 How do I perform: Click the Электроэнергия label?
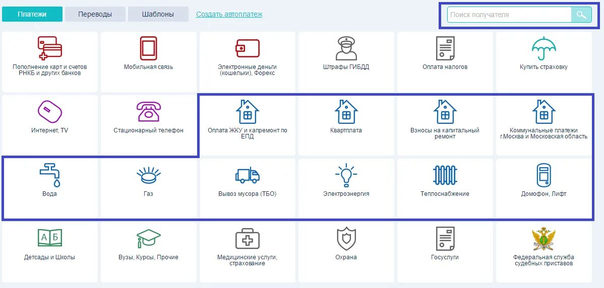pos(346,194)
